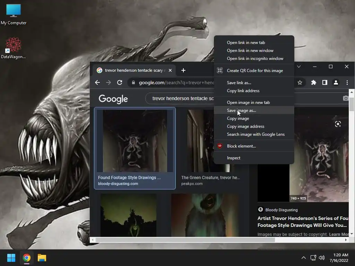355x266 pixels.
Task: Reload the Google search page
Action: click(120, 82)
